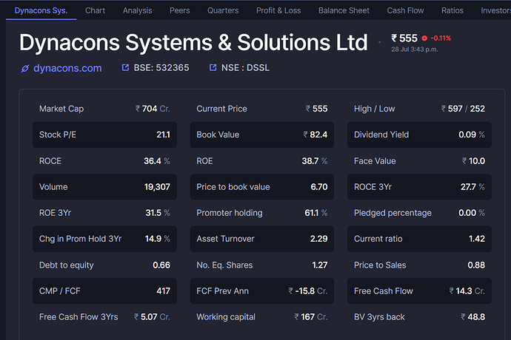The width and height of the screenshot is (511, 340).
Task: Click the Stock P/E ratio row
Action: pyautogui.click(x=104, y=135)
